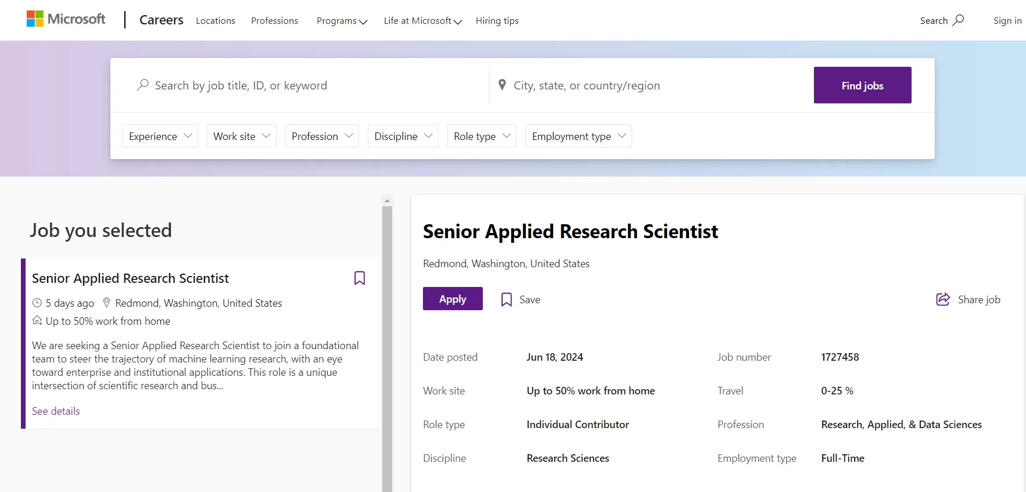The image size is (1026, 492).
Task: Go to Careers home
Action: [162, 20]
